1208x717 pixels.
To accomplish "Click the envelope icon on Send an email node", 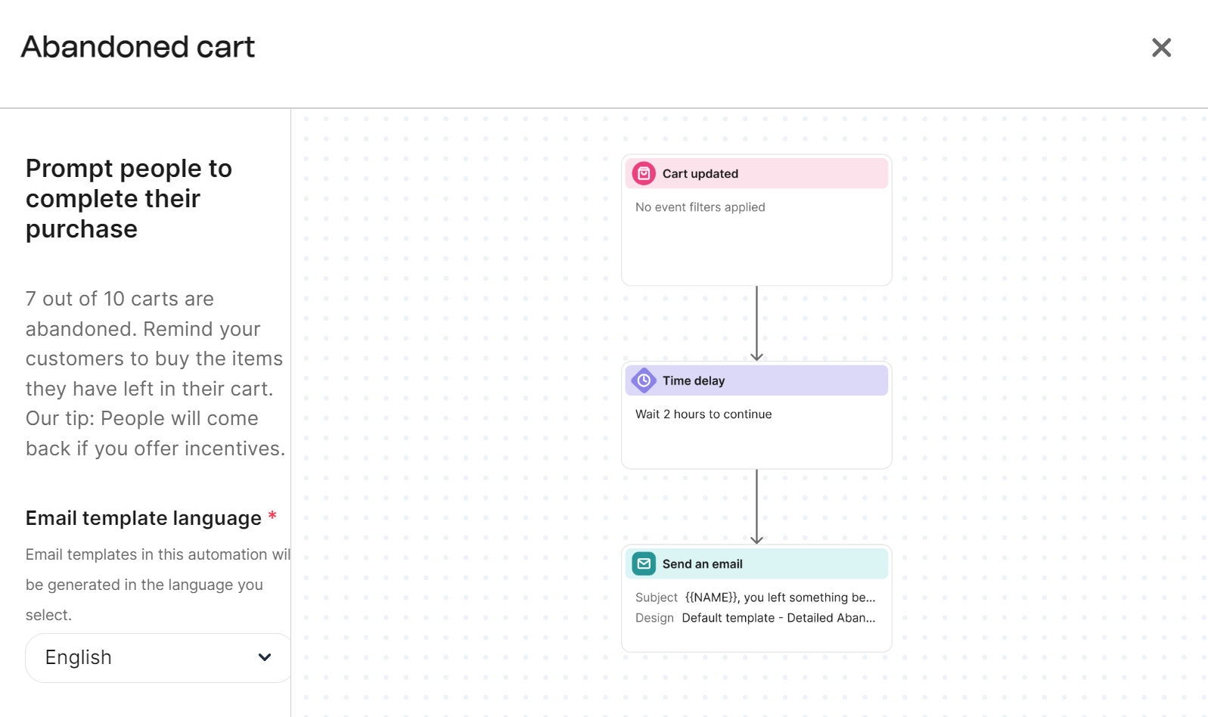I will (x=644, y=563).
